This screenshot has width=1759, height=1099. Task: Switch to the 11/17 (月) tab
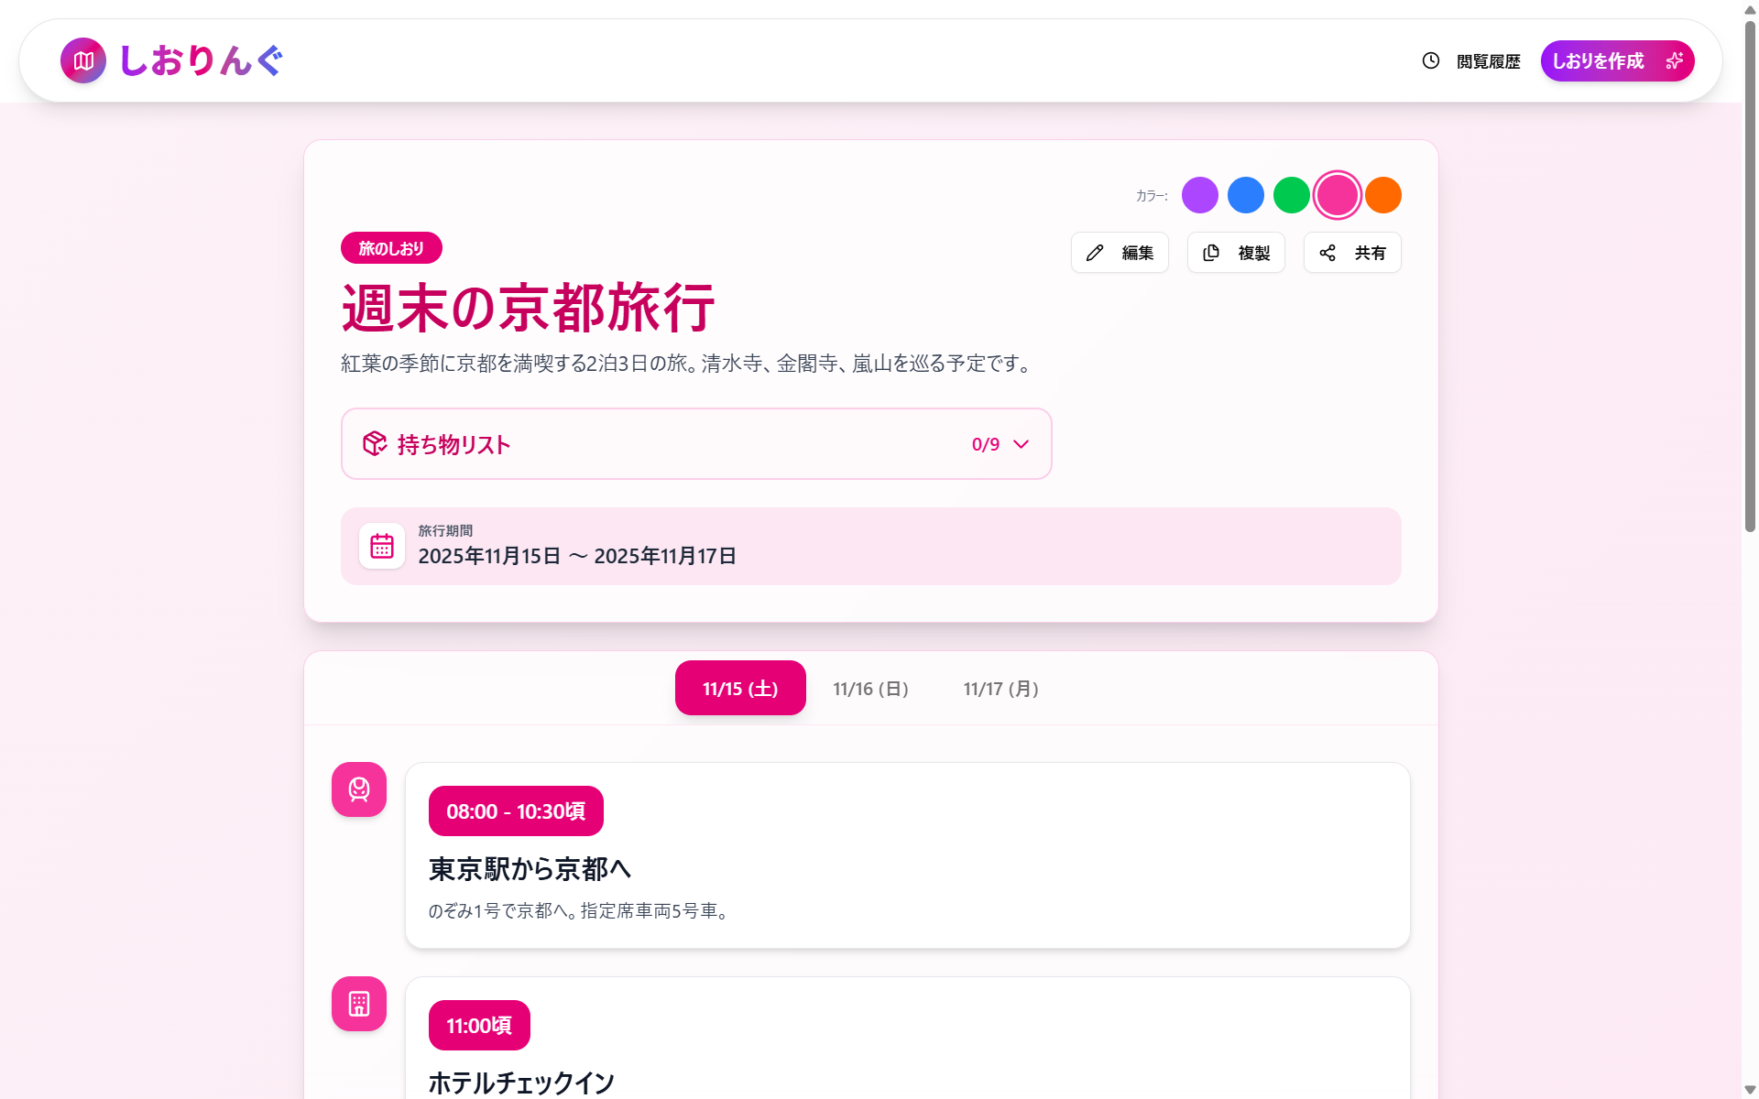click(1000, 689)
